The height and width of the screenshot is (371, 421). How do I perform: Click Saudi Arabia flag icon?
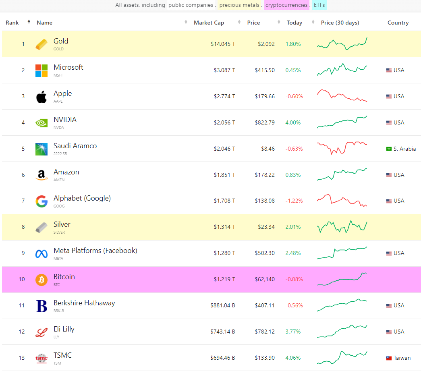click(x=389, y=149)
